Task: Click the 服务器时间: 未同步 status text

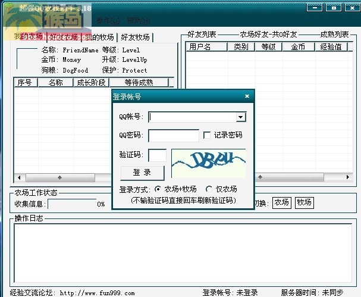Action: coord(312,293)
